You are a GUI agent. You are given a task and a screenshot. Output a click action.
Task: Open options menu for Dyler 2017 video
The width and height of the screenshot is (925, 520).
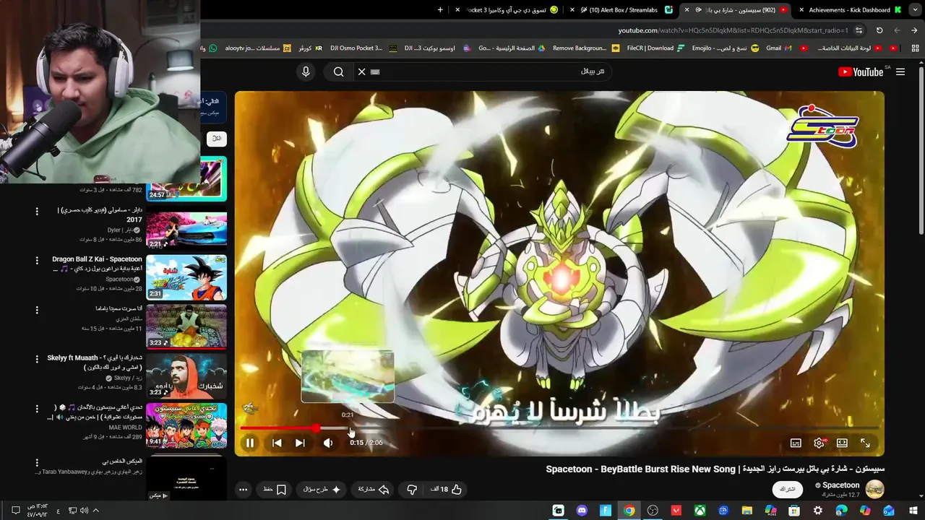(x=37, y=212)
